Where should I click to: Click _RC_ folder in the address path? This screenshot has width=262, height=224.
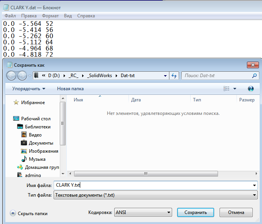[74, 76]
